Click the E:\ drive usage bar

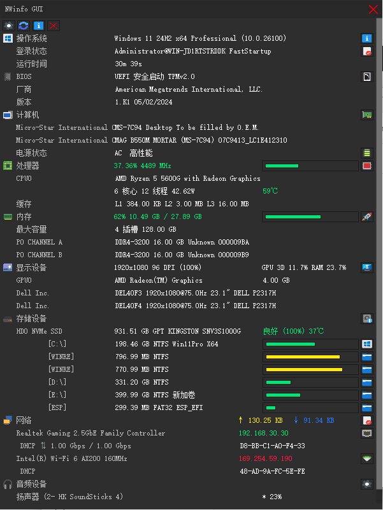pyautogui.click(x=310, y=395)
